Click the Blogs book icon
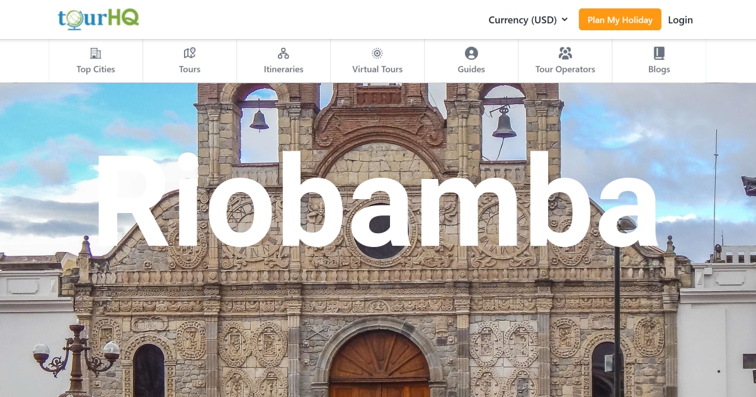756x397 pixels. (659, 53)
